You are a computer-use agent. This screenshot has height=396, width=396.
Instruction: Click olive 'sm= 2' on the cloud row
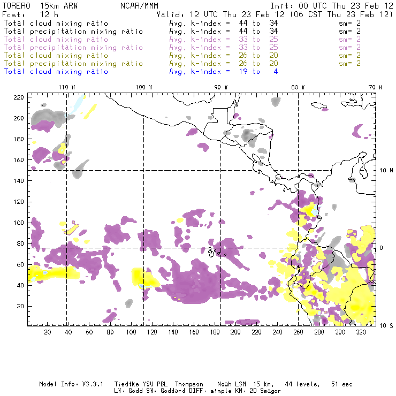point(350,56)
